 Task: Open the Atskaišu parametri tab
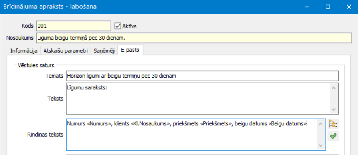pos(65,51)
